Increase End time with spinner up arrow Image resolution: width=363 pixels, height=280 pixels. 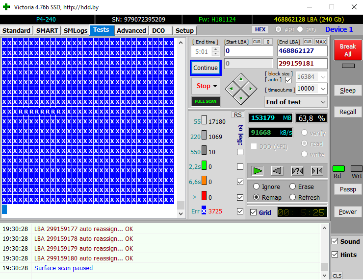tap(215, 49)
